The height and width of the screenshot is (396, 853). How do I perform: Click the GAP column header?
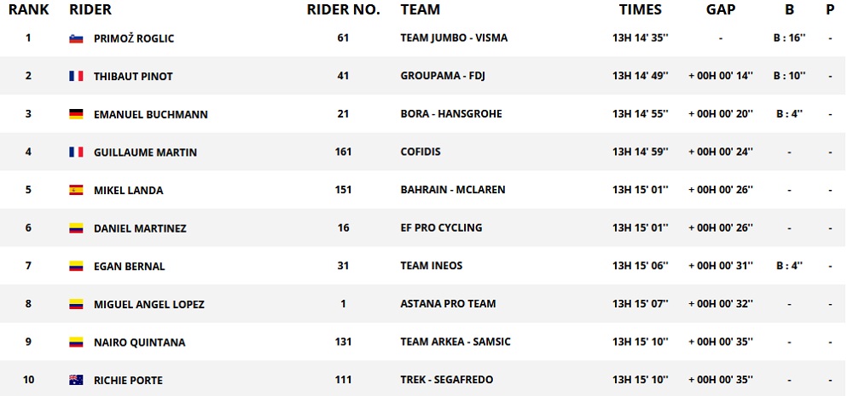click(x=720, y=10)
